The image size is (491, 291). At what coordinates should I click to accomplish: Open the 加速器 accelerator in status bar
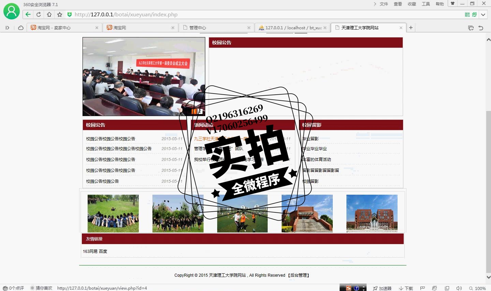[x=382, y=288]
